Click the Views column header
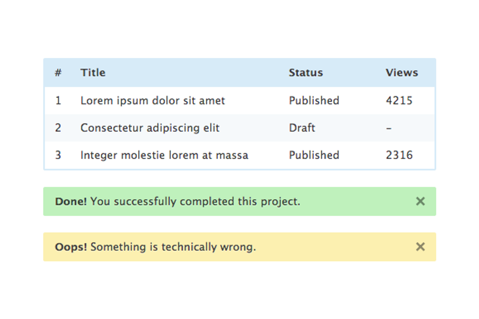 402,73
